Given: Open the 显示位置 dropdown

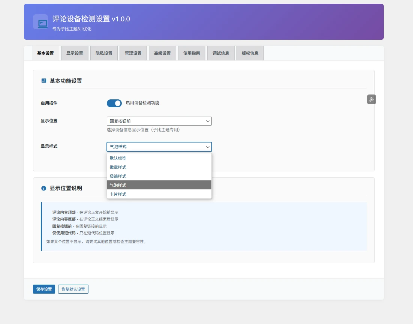Looking at the screenshot, I should (x=159, y=121).
